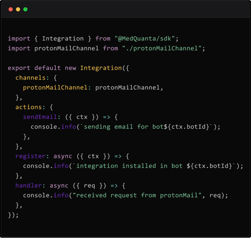This screenshot has width=251, height=238.
Task: Click the "async" keyword on handler line
Action: click(x=59, y=186)
